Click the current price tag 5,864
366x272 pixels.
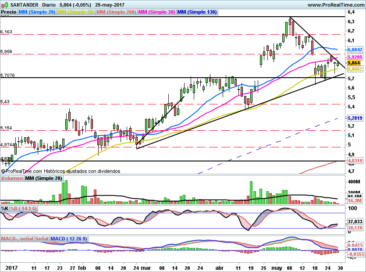click(354, 63)
